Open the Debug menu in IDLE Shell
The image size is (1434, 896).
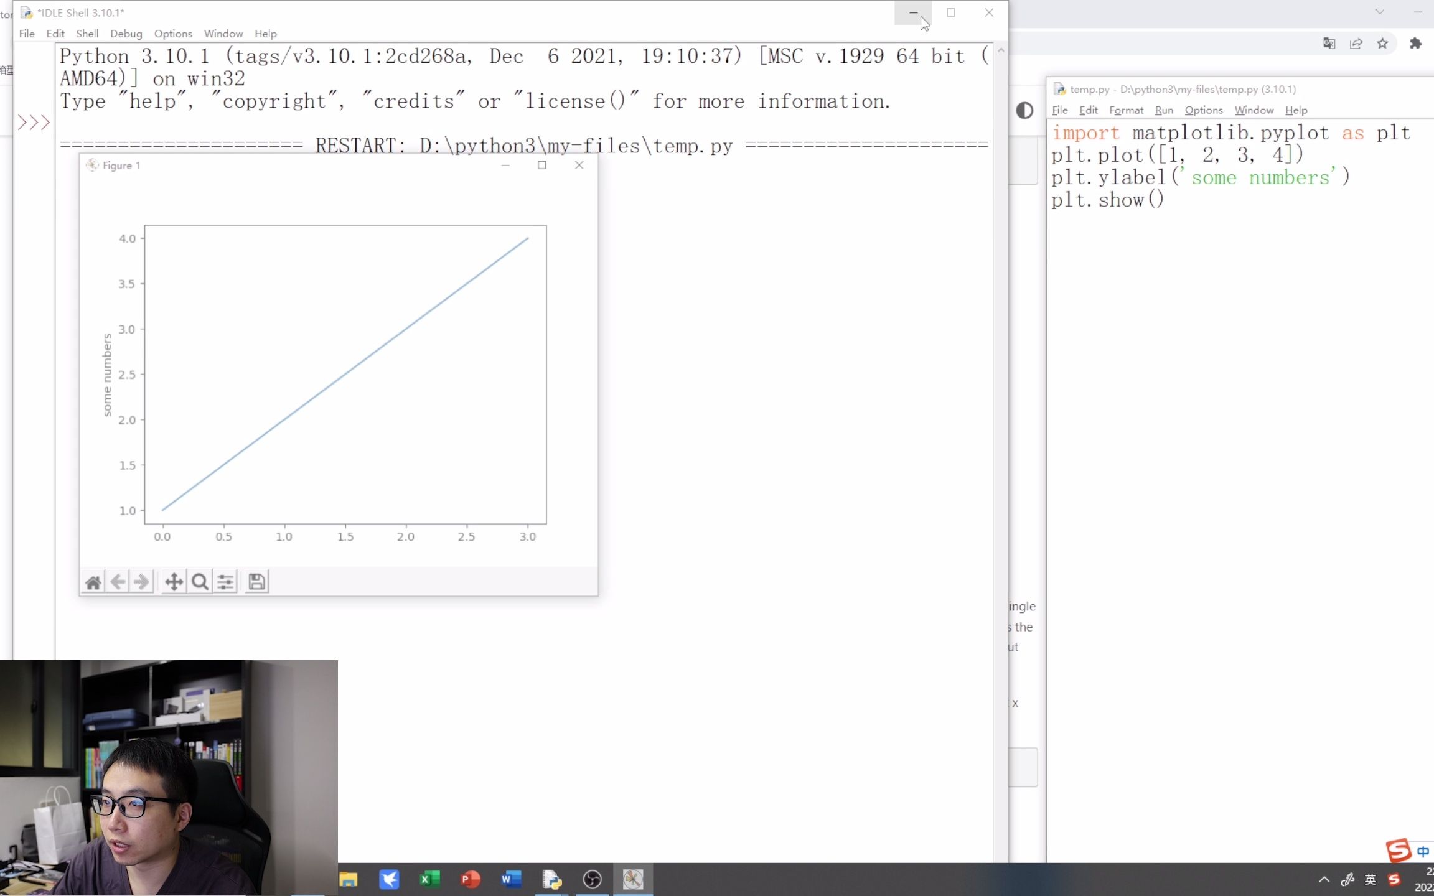(126, 34)
